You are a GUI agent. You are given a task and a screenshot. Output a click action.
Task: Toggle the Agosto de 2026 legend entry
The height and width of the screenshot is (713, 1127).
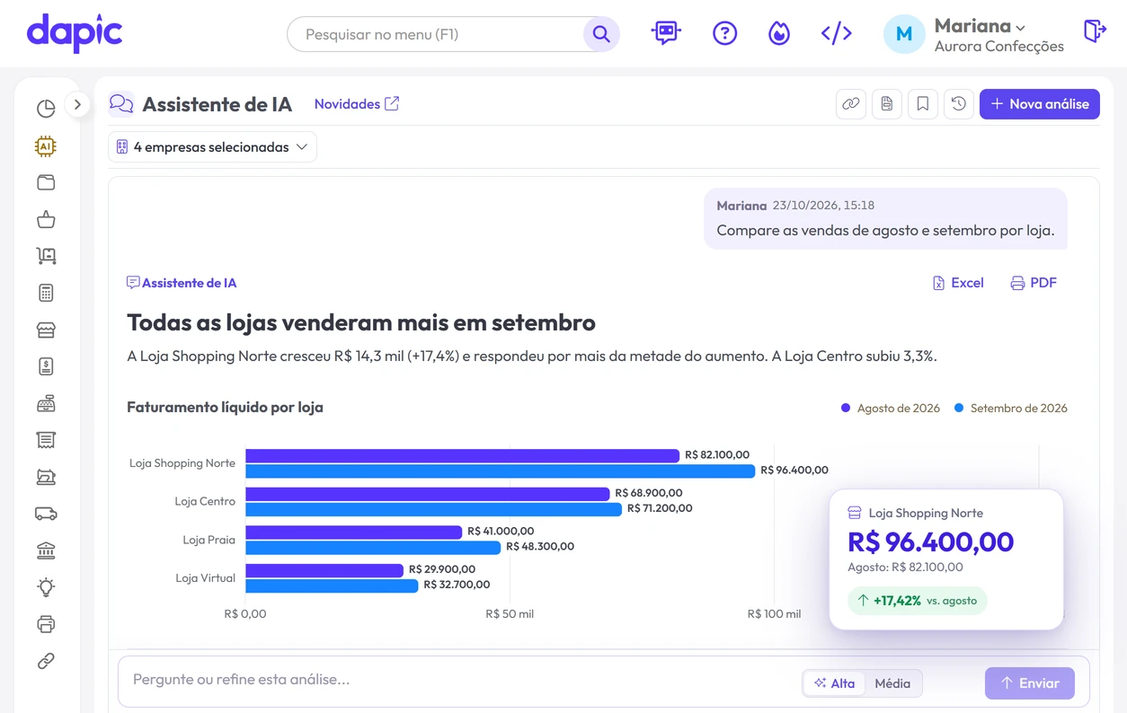coord(890,408)
